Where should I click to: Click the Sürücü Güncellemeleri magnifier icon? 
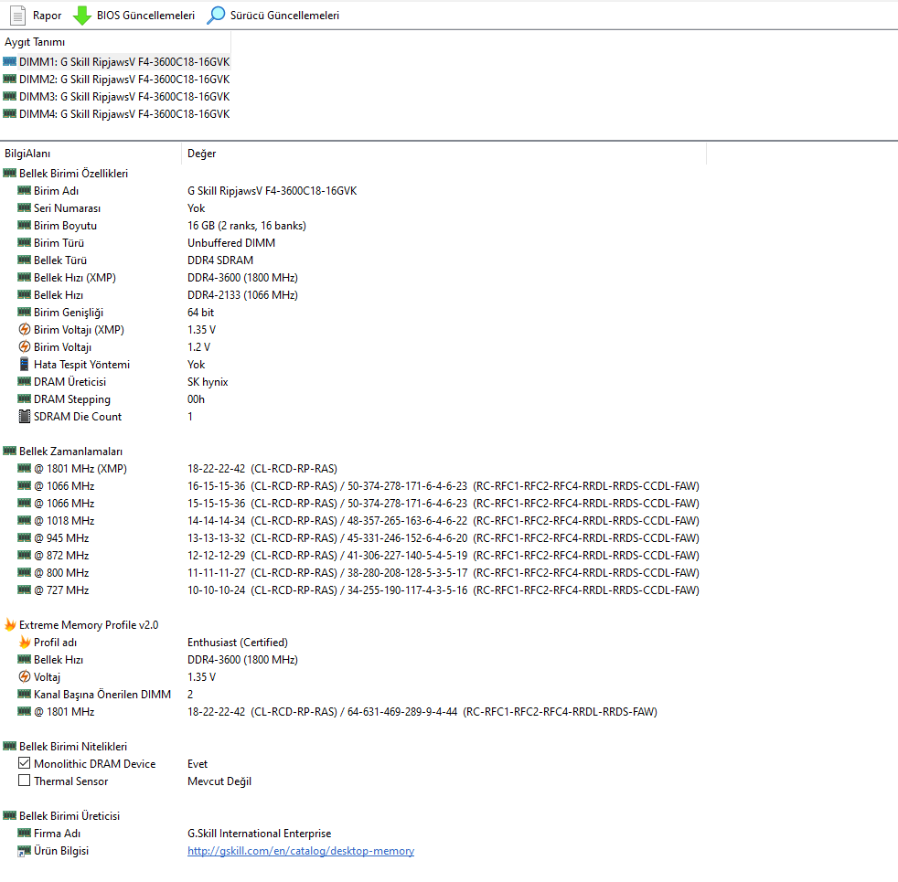(216, 16)
